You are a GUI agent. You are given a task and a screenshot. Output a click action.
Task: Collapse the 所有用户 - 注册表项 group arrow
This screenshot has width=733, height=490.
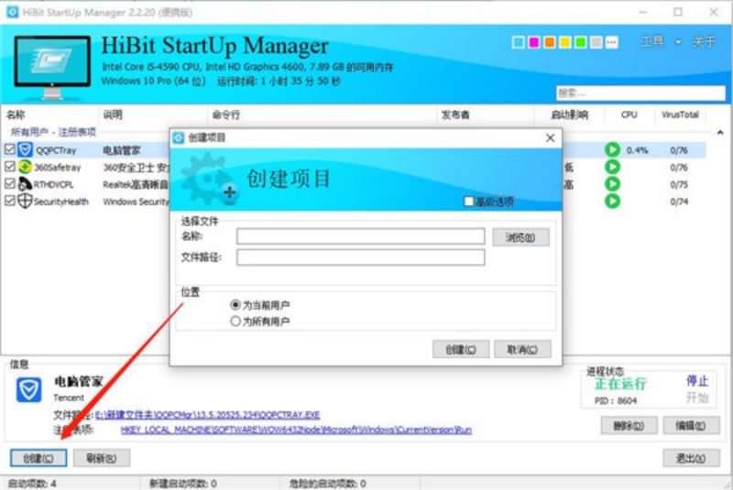pyautogui.click(x=720, y=133)
